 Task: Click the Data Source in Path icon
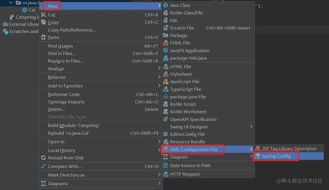pyautogui.click(x=166, y=165)
